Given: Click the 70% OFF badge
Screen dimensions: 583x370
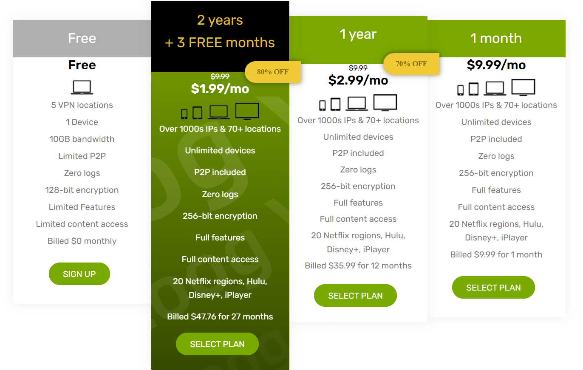Looking at the screenshot, I should (x=411, y=64).
